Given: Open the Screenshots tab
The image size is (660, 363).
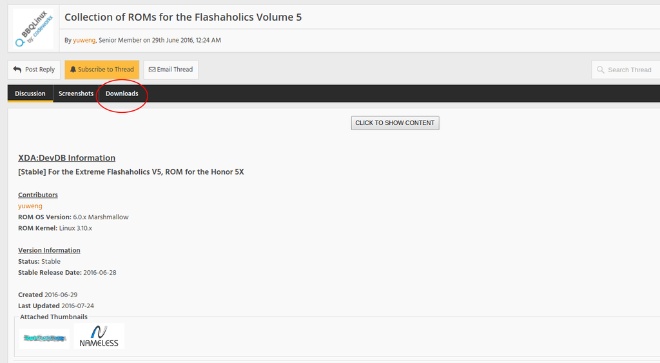Looking at the screenshot, I should click(76, 93).
